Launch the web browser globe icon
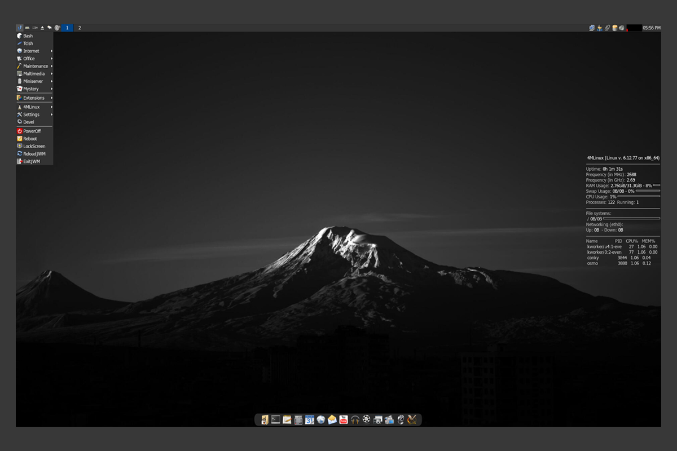This screenshot has width=677, height=451. point(321,419)
